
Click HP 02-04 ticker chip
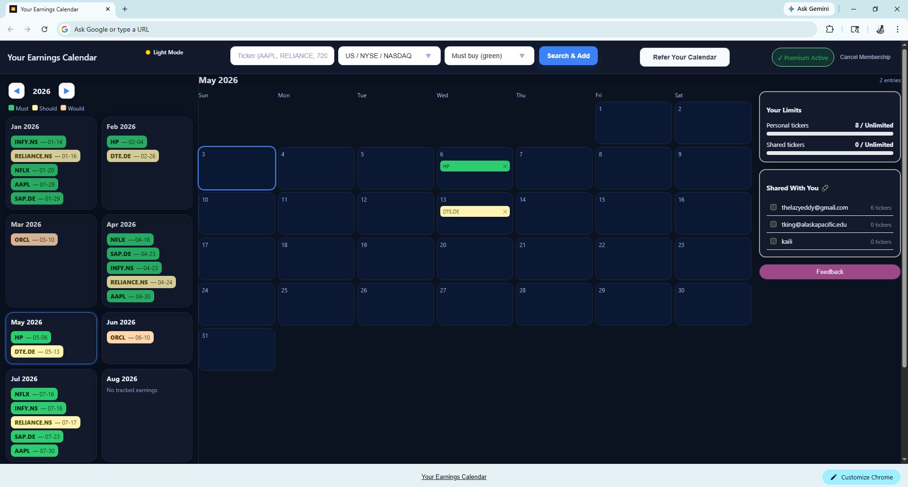(x=127, y=142)
